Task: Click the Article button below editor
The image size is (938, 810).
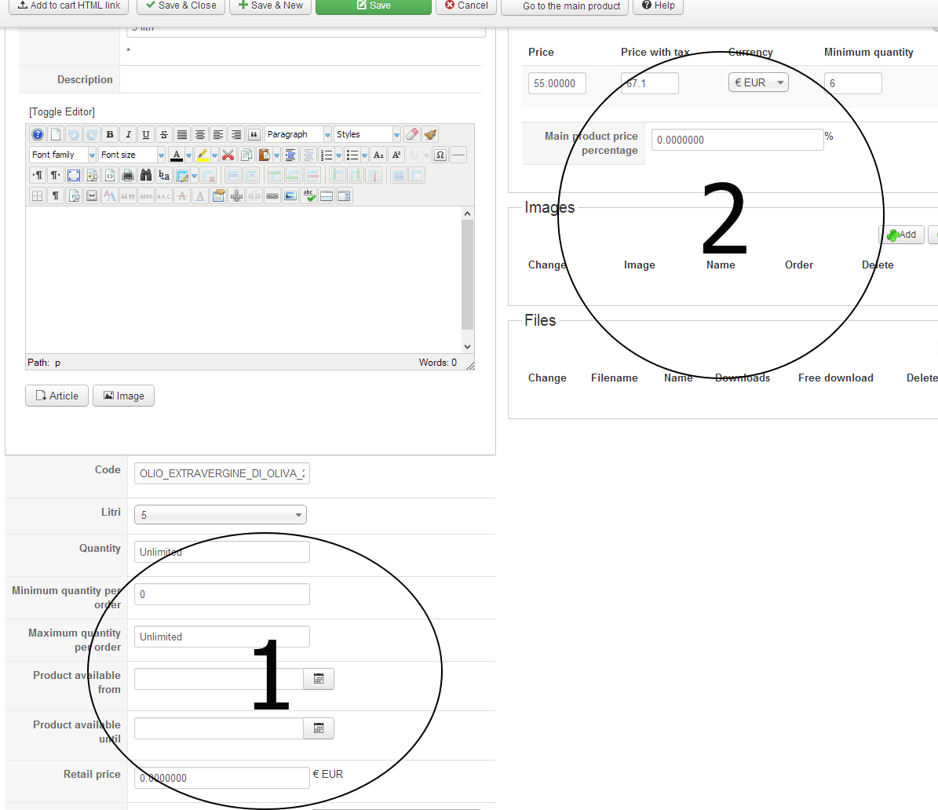Action: tap(57, 396)
